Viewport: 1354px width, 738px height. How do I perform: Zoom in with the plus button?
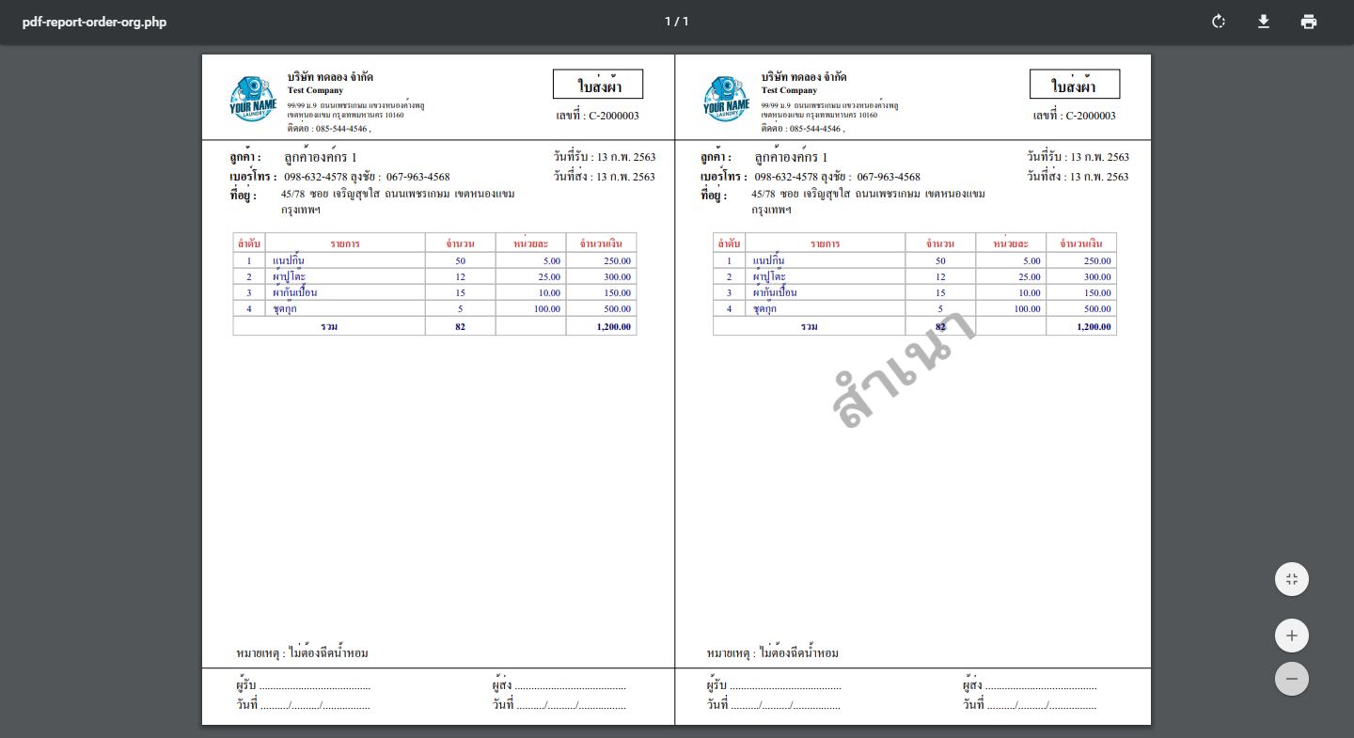[x=1291, y=636]
